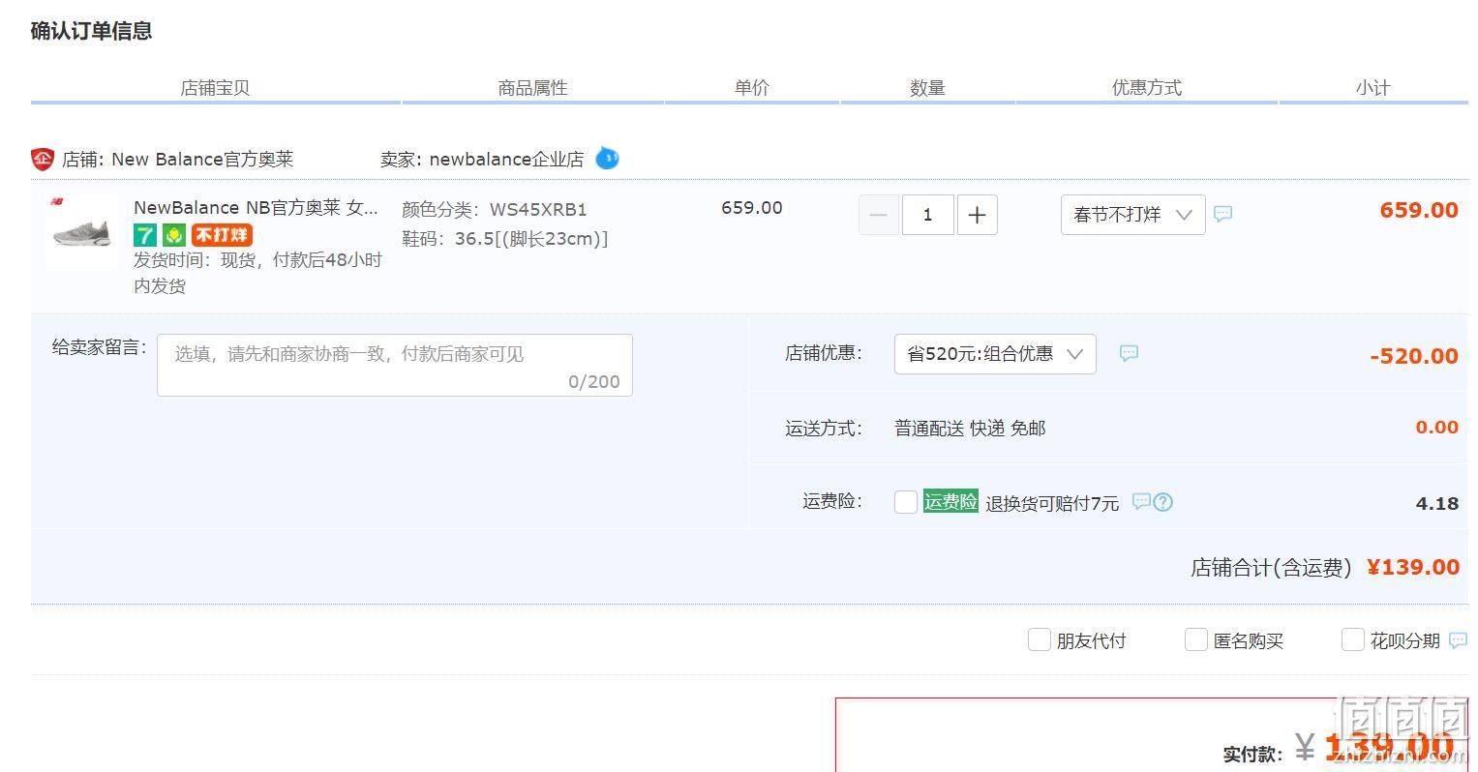Click the color text WS45XRB1
The width and height of the screenshot is (1478, 772).
pyautogui.click(x=538, y=209)
